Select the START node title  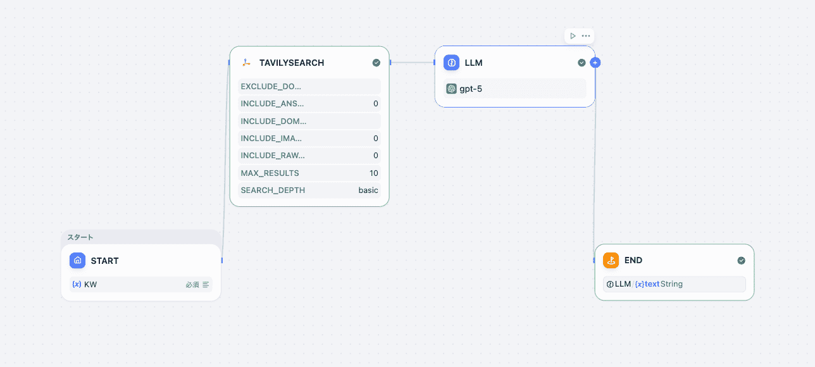[105, 261]
